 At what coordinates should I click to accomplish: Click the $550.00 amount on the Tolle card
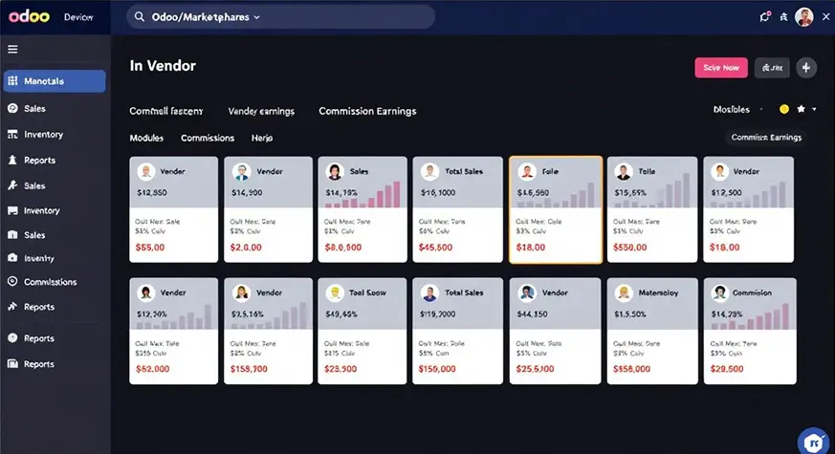[x=630, y=248]
